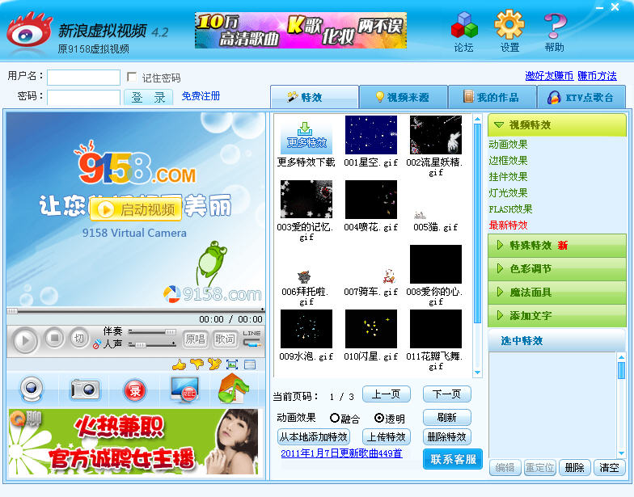Switch to the 特效 tab
The width and height of the screenshot is (634, 497).
314,97
